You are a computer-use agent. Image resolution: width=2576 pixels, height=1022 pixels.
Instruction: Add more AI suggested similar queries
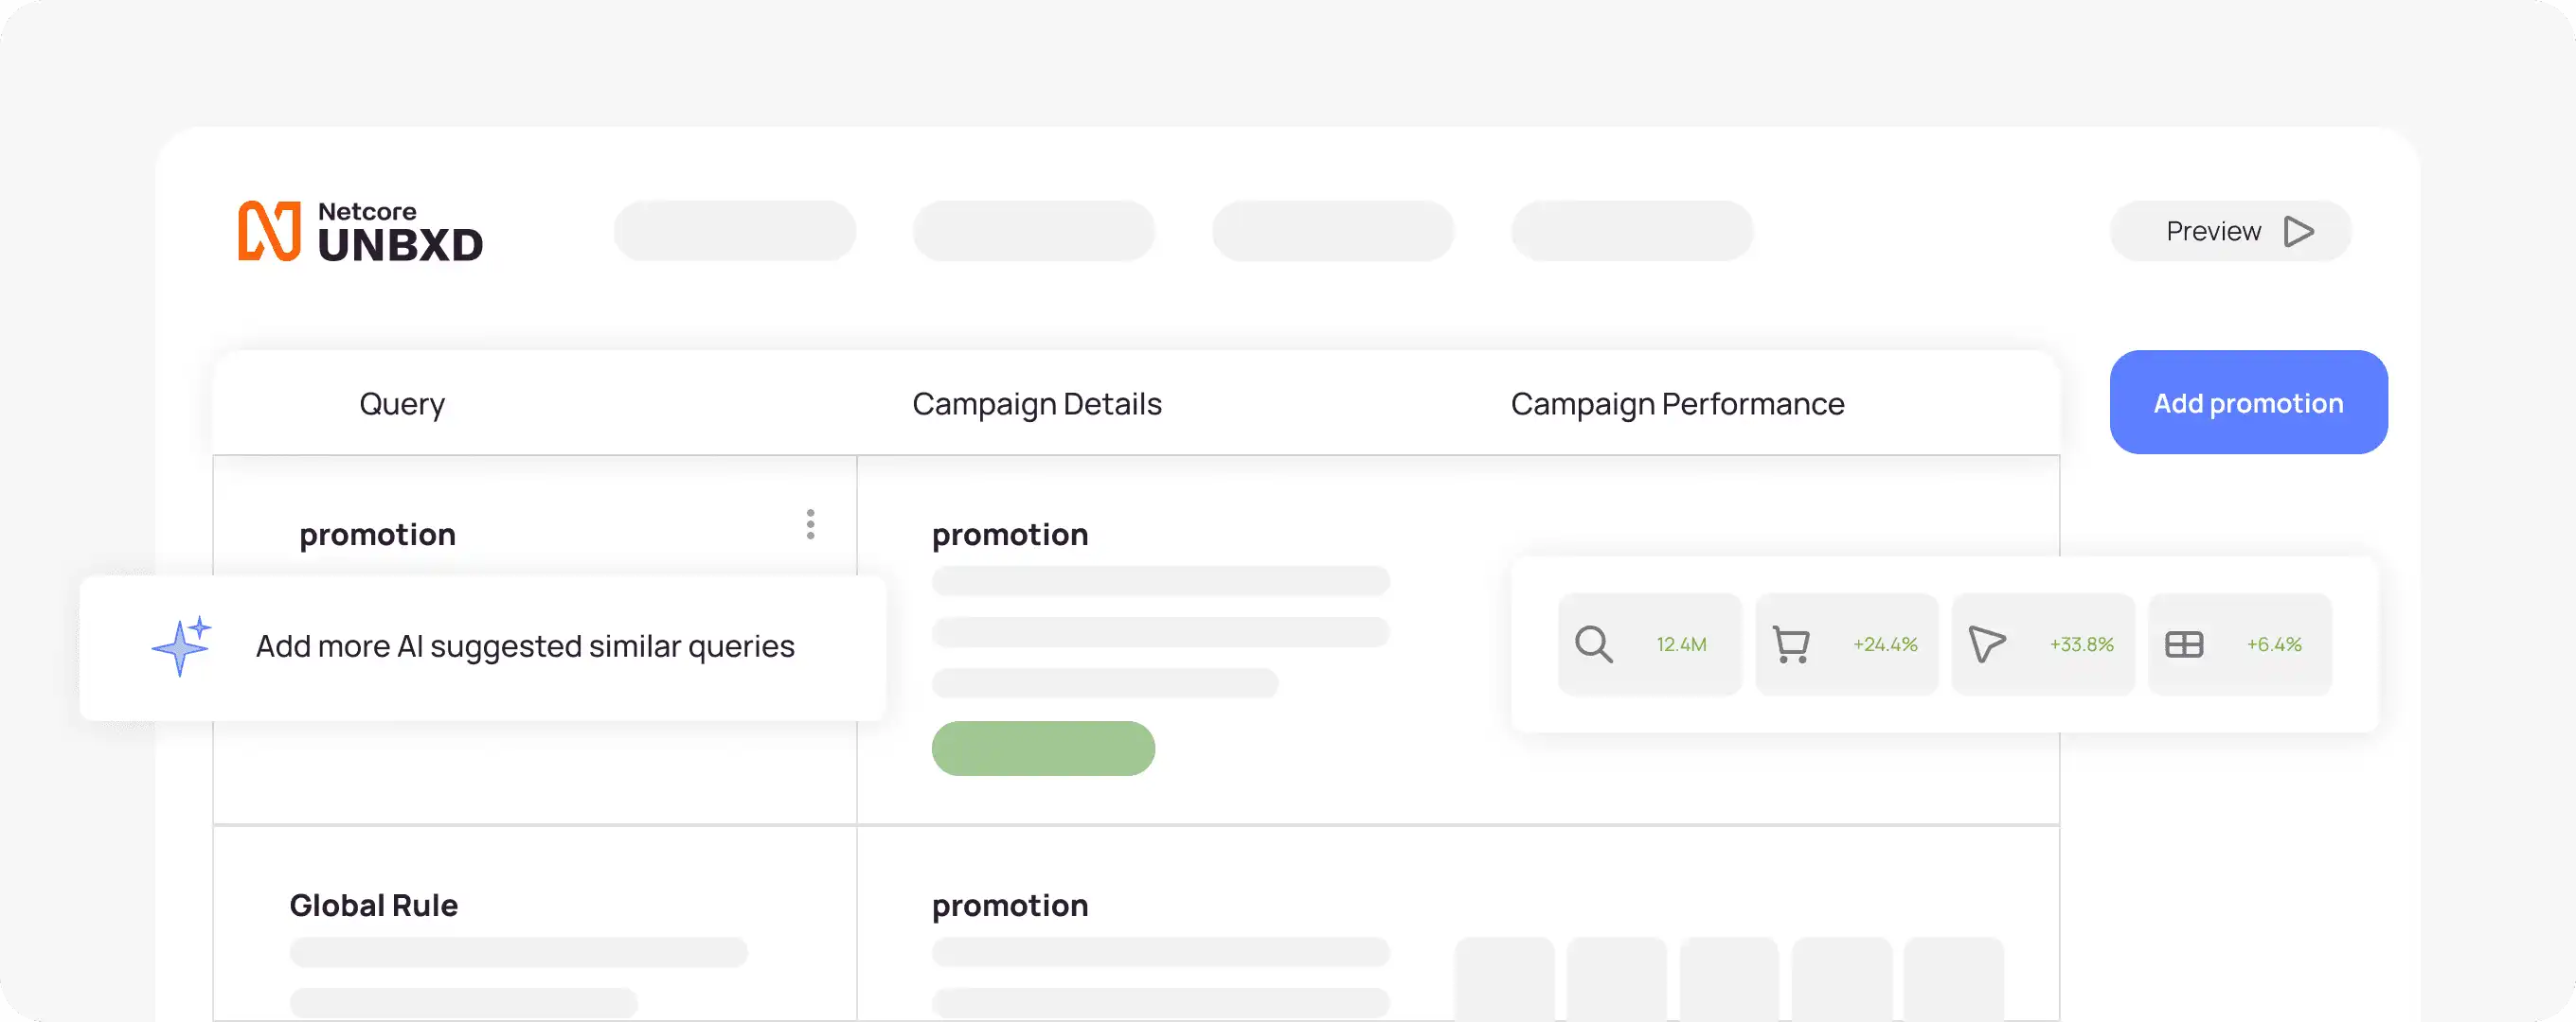(x=524, y=646)
